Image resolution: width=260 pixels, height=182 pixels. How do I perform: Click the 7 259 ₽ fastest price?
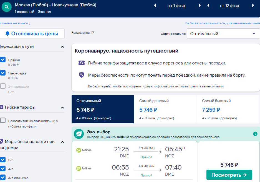[x=211, y=110]
